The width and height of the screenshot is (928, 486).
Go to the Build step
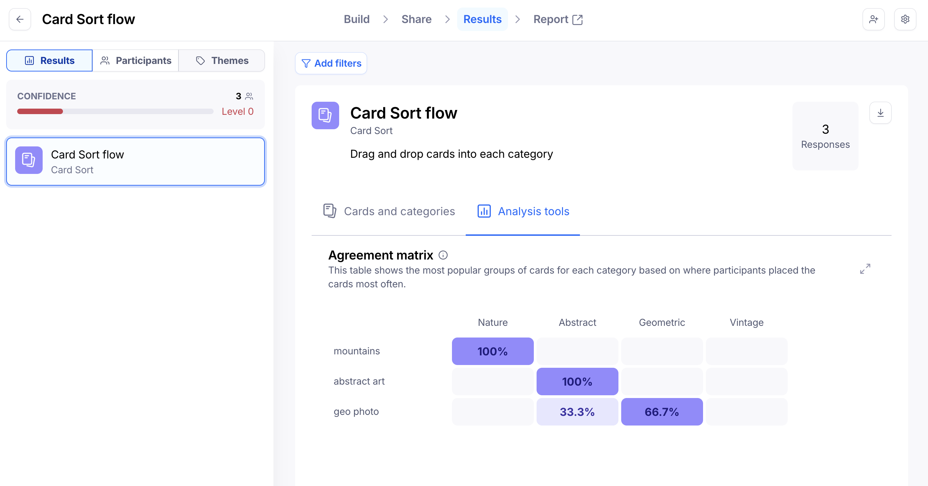tap(356, 19)
